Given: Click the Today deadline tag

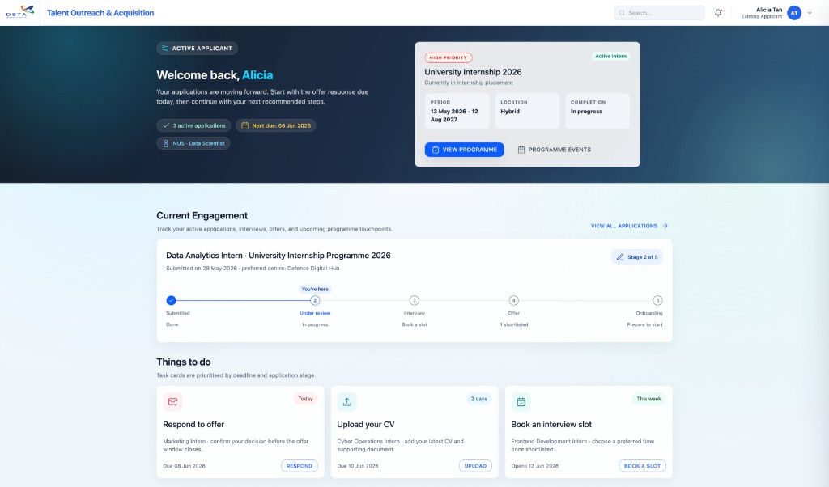Looking at the screenshot, I should click(x=305, y=399).
